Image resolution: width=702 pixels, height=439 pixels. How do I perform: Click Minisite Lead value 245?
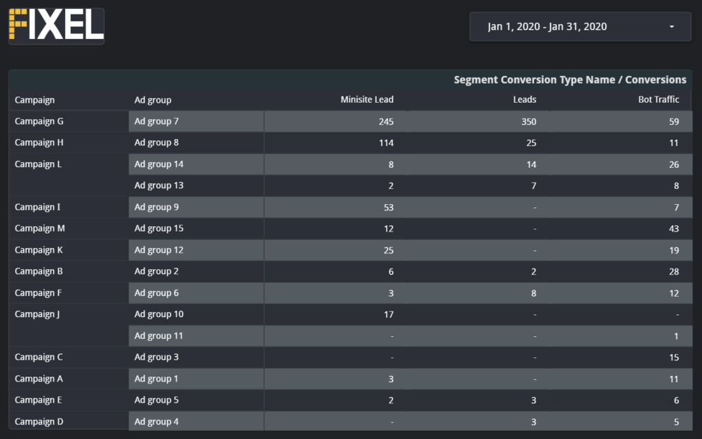(x=386, y=122)
